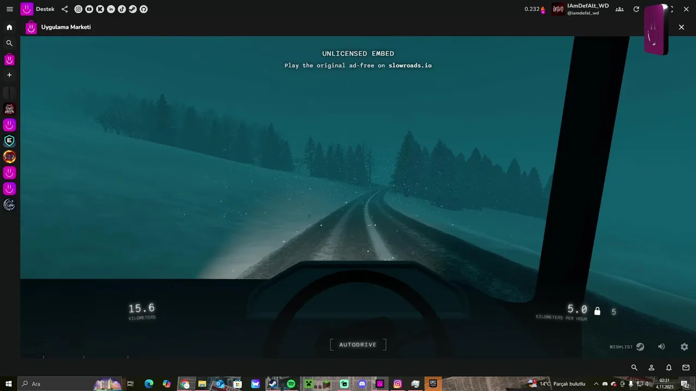Click the Destek logo in header

[x=27, y=9]
